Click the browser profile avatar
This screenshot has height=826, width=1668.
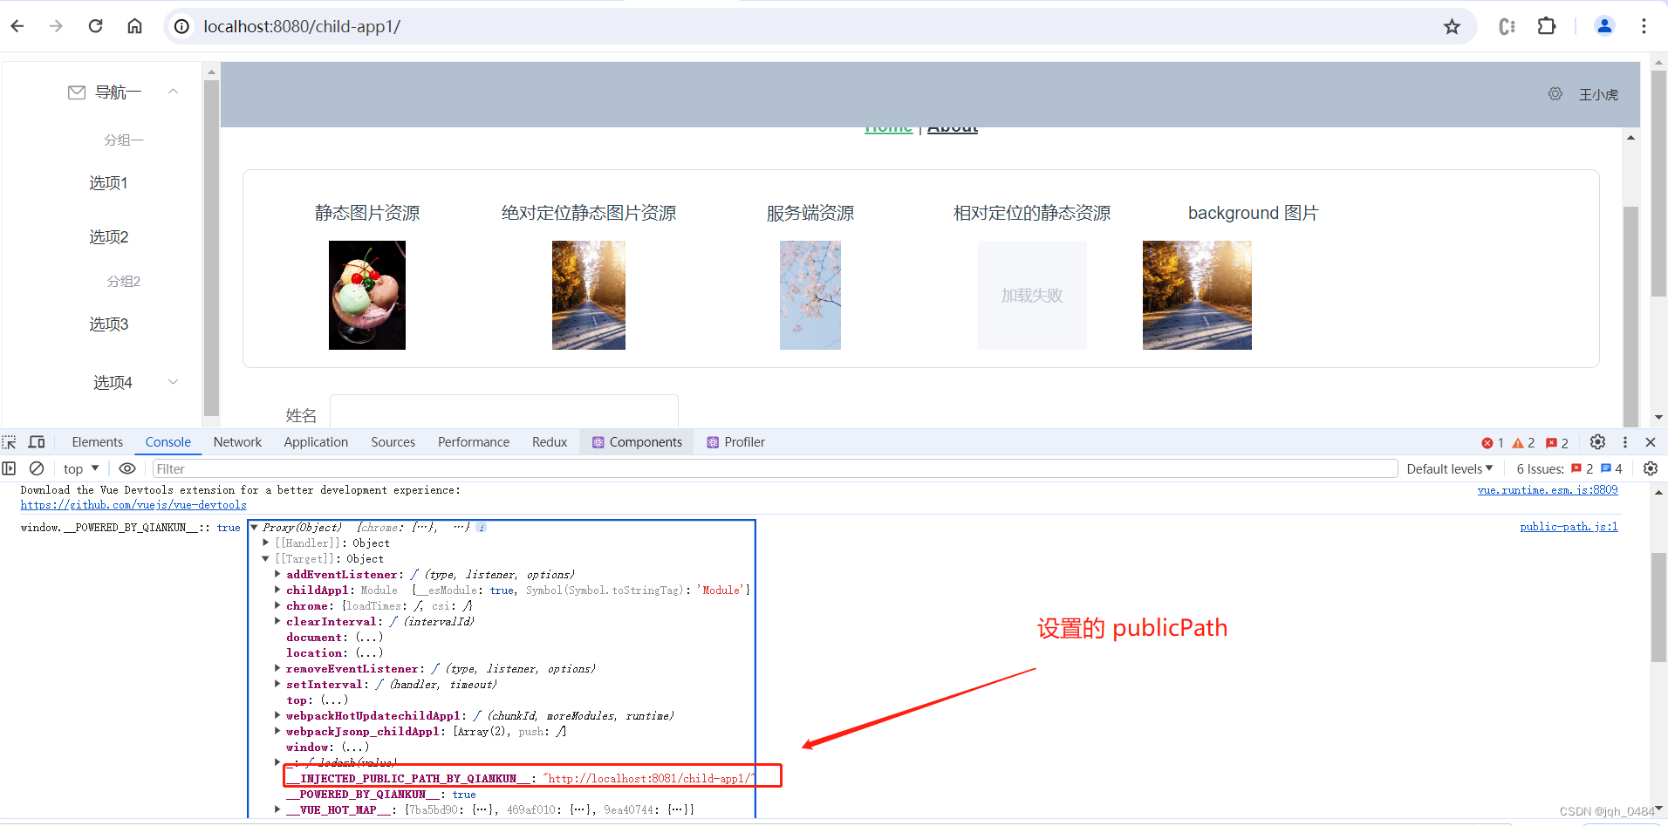tap(1604, 26)
